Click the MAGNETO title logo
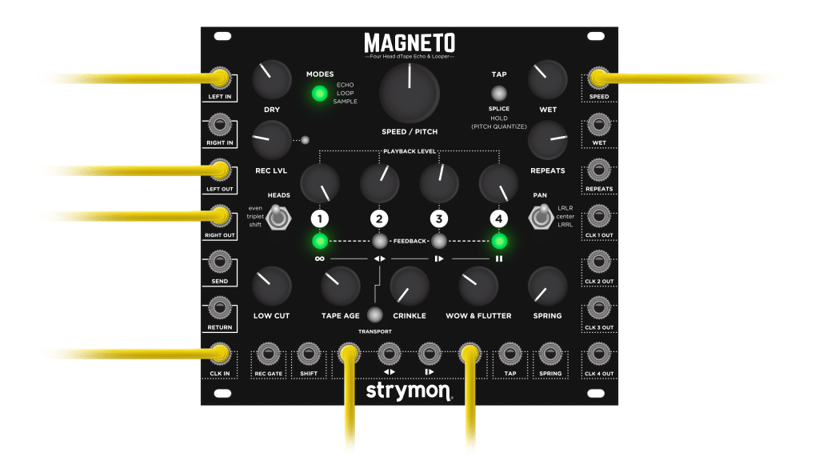This screenshot has width=819, height=461. 409,43
